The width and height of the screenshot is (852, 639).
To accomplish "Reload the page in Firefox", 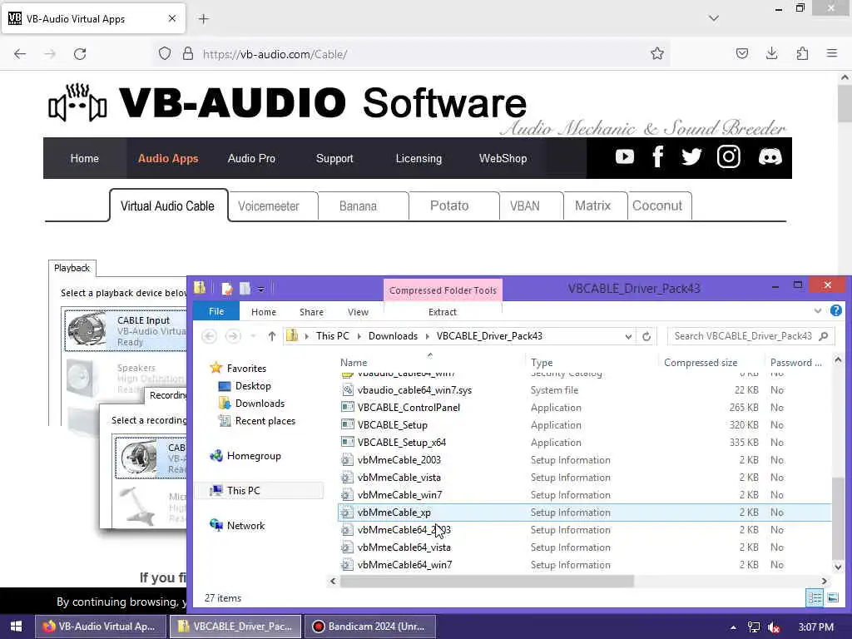I will 80,54.
